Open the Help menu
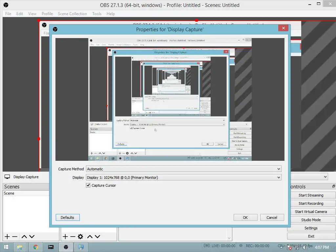 tap(111, 14)
